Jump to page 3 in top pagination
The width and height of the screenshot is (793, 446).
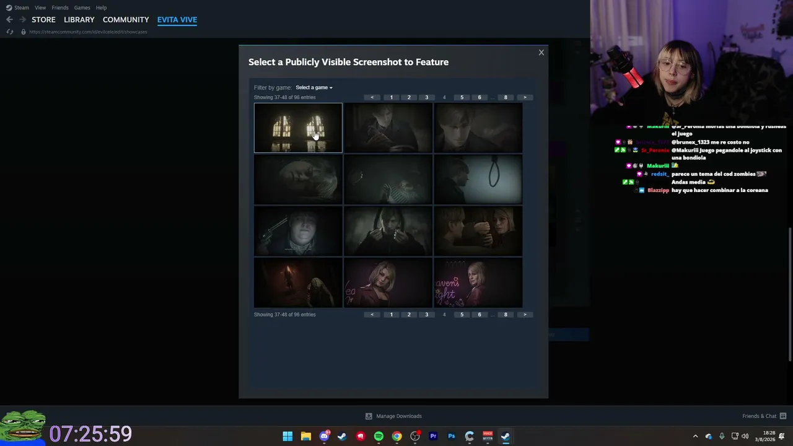click(426, 97)
